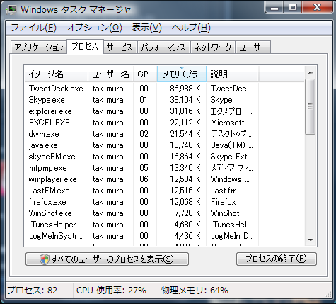
Task: Select the explorer.exe process
Action: pyautogui.click(x=164, y=111)
